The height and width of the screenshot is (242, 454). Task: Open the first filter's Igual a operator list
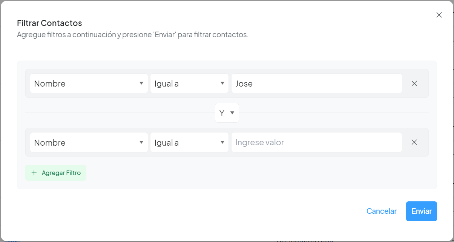click(x=189, y=84)
